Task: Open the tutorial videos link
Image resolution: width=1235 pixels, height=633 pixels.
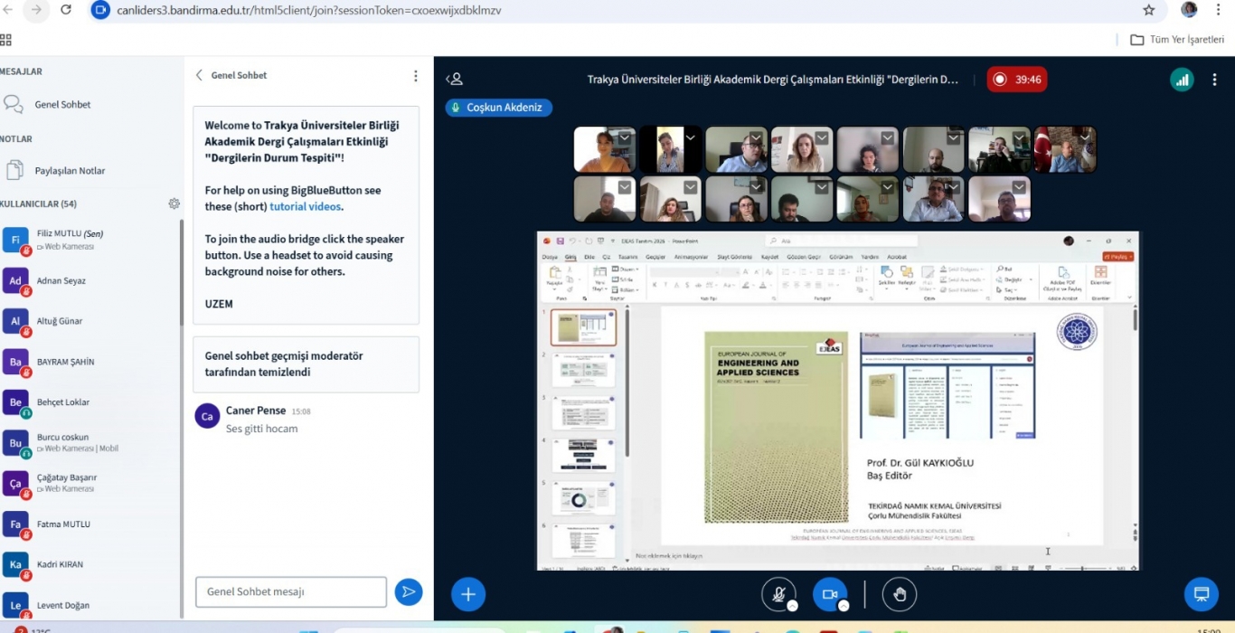Action: click(305, 206)
